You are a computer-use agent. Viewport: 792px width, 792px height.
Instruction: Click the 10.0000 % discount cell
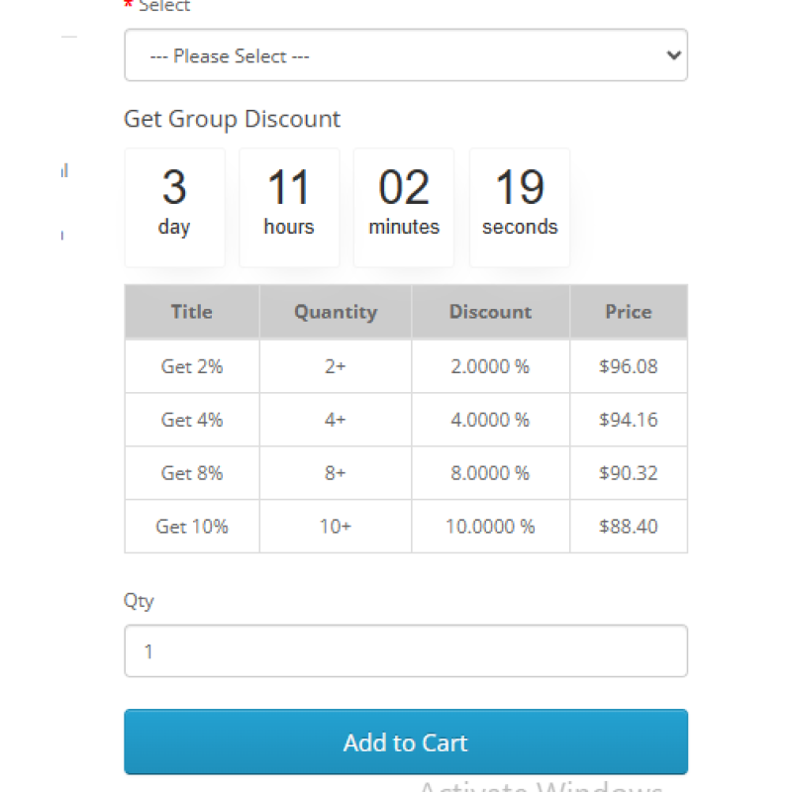pyautogui.click(x=491, y=527)
